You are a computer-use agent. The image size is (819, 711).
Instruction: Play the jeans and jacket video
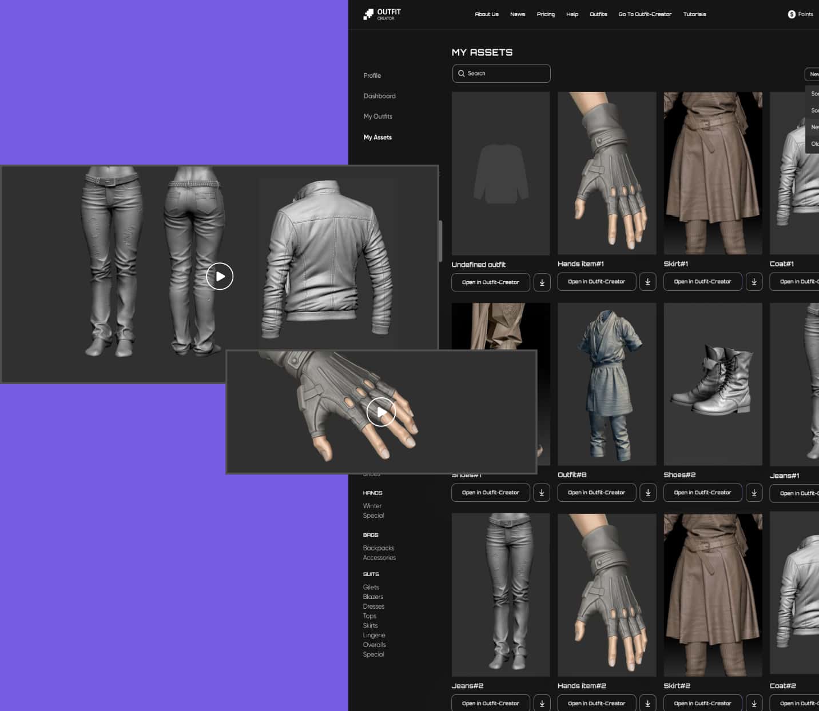[x=220, y=277]
